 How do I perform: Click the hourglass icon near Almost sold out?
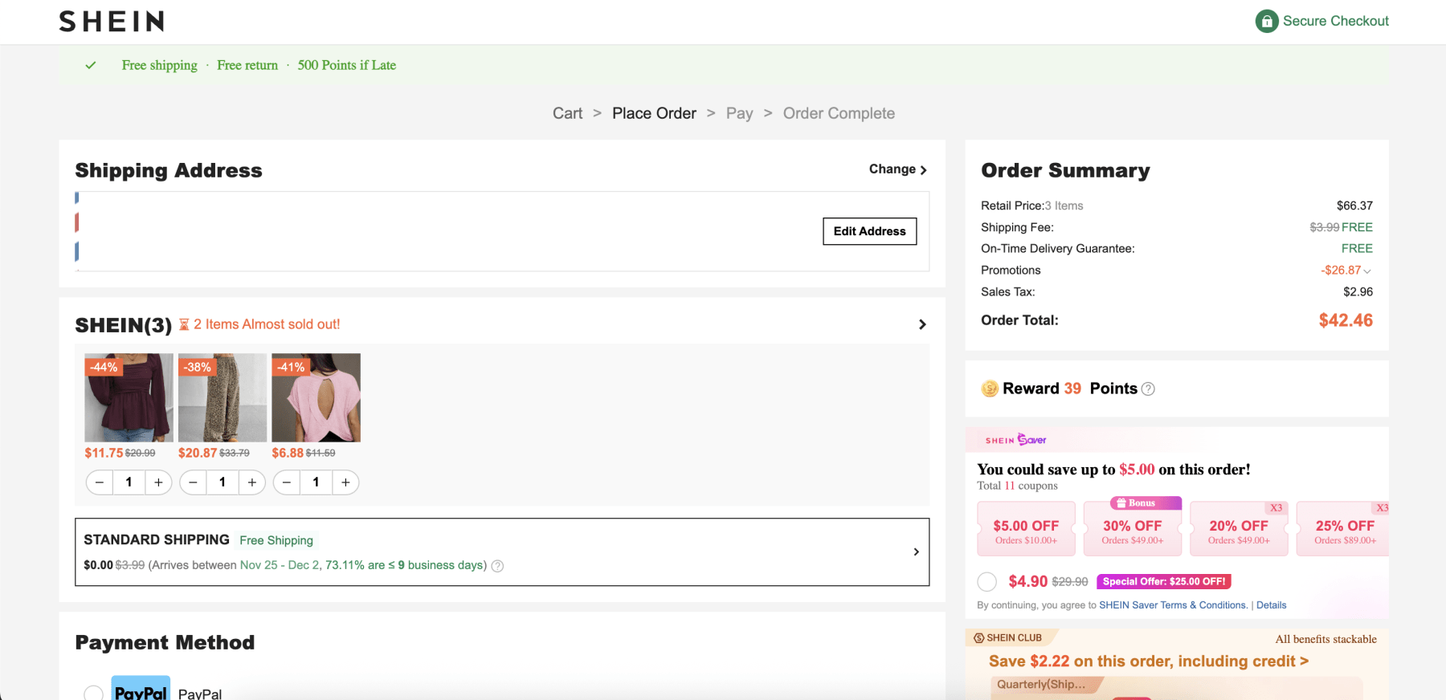point(184,324)
